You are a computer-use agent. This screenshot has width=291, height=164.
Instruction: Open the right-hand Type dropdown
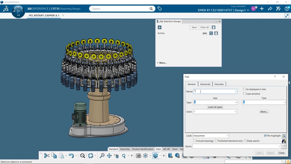coord(284,102)
